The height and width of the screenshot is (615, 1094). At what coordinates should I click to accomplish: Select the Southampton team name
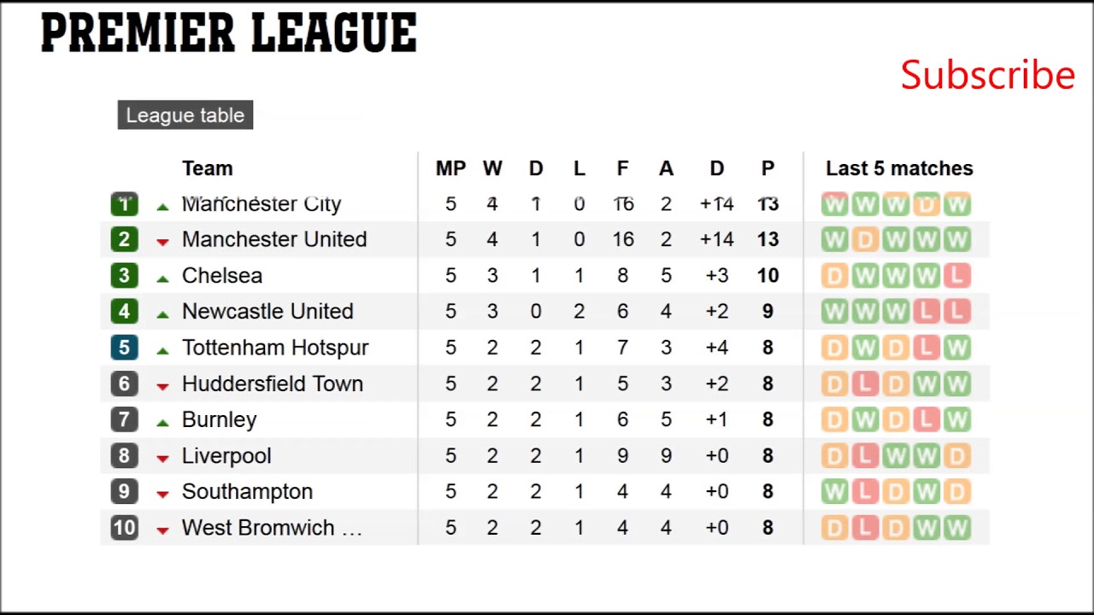point(247,492)
